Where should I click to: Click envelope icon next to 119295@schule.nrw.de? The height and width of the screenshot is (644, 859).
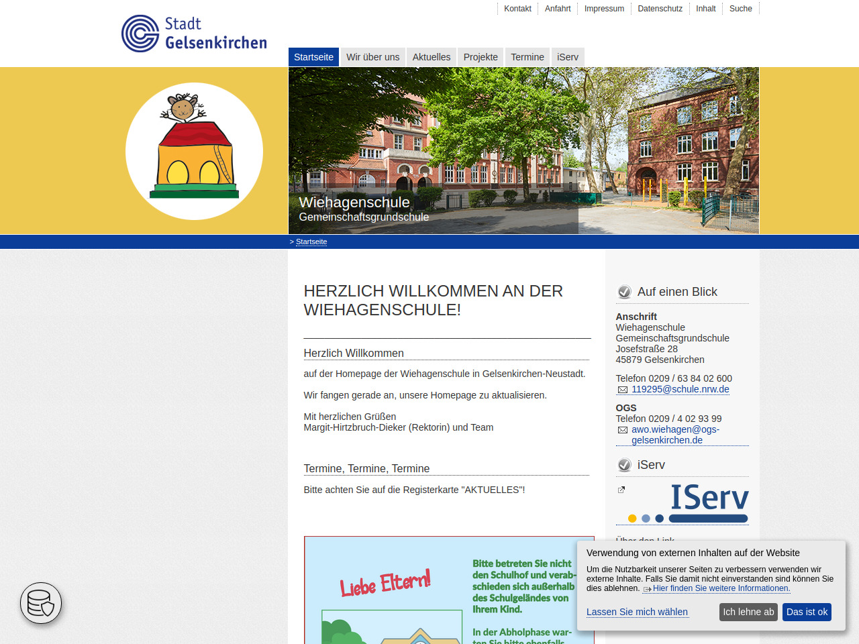pyautogui.click(x=623, y=390)
